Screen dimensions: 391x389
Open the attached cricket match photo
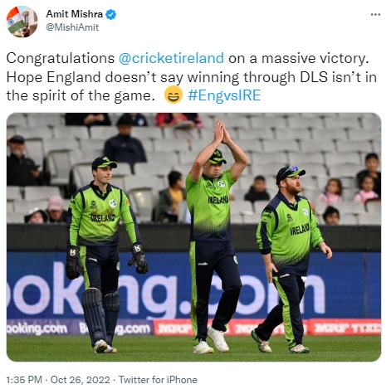coord(193,237)
